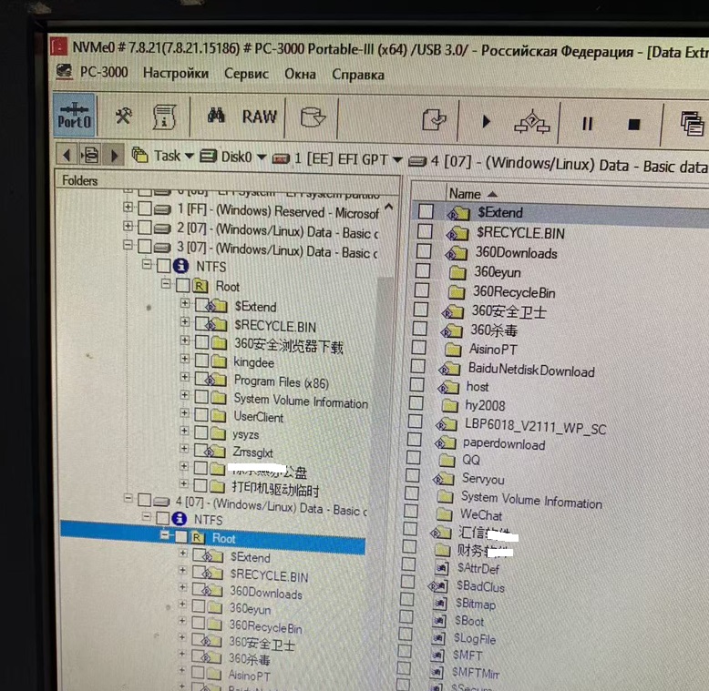
Task: Stop the task with the stop button
Action: click(634, 125)
